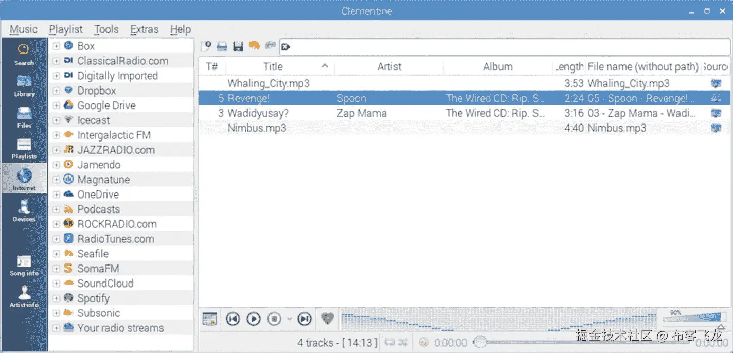733x353 pixels.
Task: Open the Search sidebar tab
Action: [24, 55]
